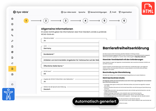Open the Sprache menu in the header
The width and height of the screenshot is (156, 111).
pos(82,12)
